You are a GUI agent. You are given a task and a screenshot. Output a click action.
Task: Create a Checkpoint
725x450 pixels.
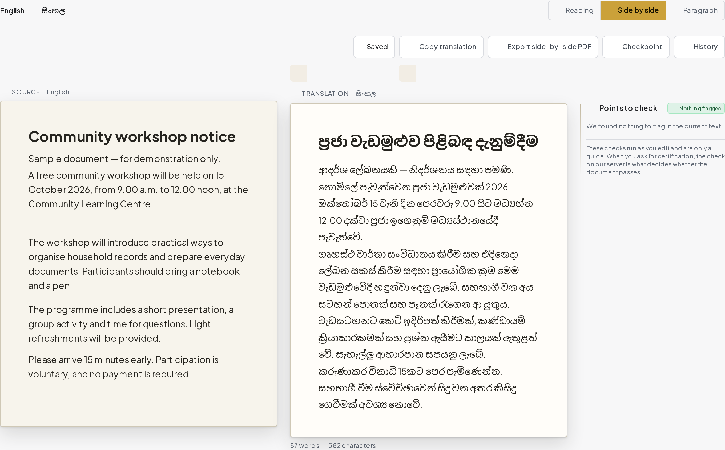point(636,47)
